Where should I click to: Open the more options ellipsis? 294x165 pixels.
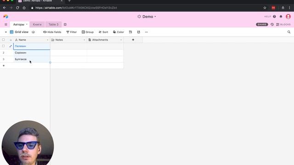[146, 32]
